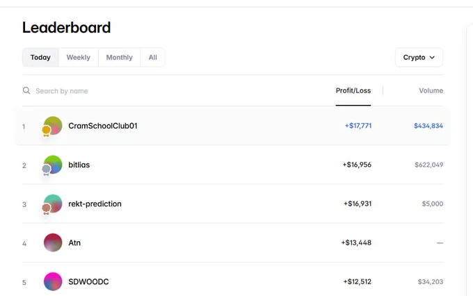
Task: Open SDWOODC username link
Action: tap(88, 281)
